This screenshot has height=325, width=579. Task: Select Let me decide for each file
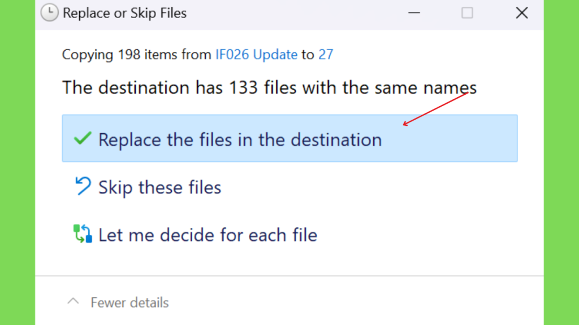[208, 235]
